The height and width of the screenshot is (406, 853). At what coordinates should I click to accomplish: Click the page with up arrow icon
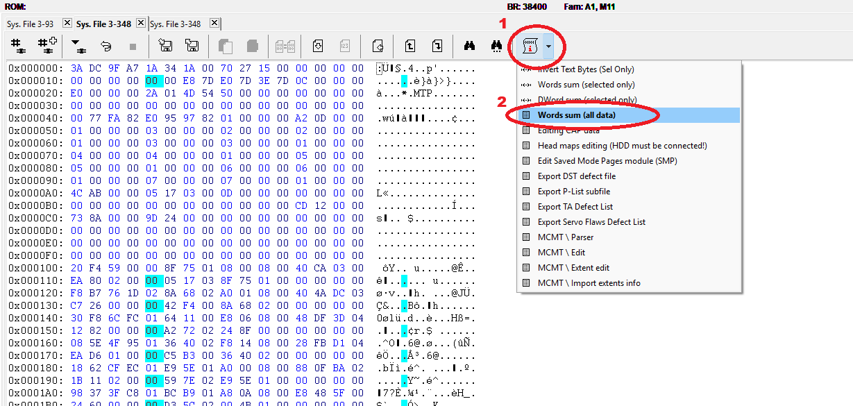pyautogui.click(x=410, y=46)
